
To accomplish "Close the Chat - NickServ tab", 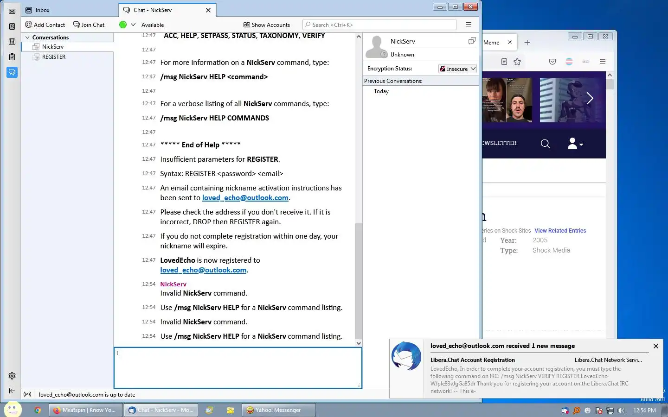I will click(208, 10).
